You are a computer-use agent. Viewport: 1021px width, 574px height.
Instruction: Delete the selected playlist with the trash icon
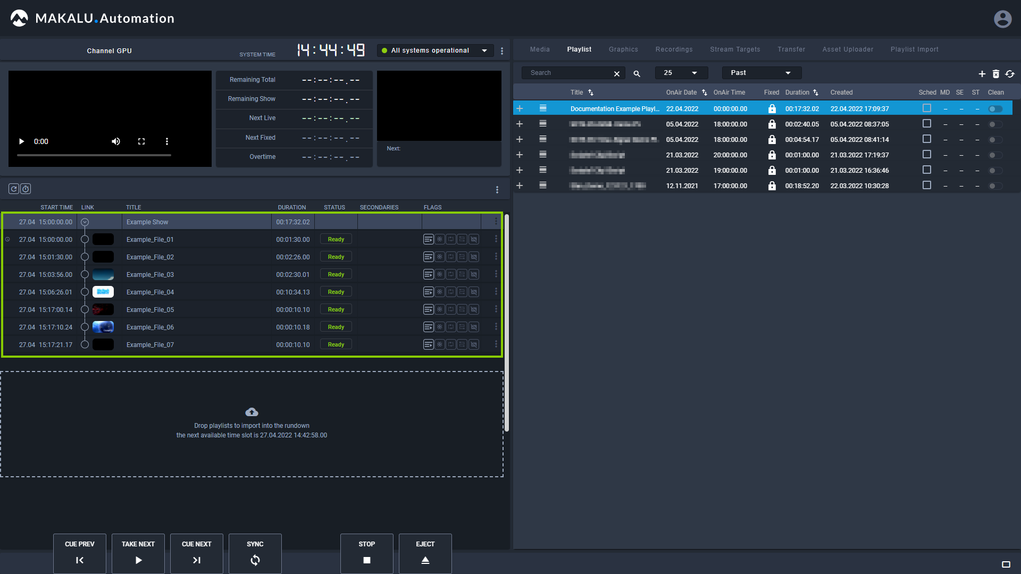coord(996,74)
